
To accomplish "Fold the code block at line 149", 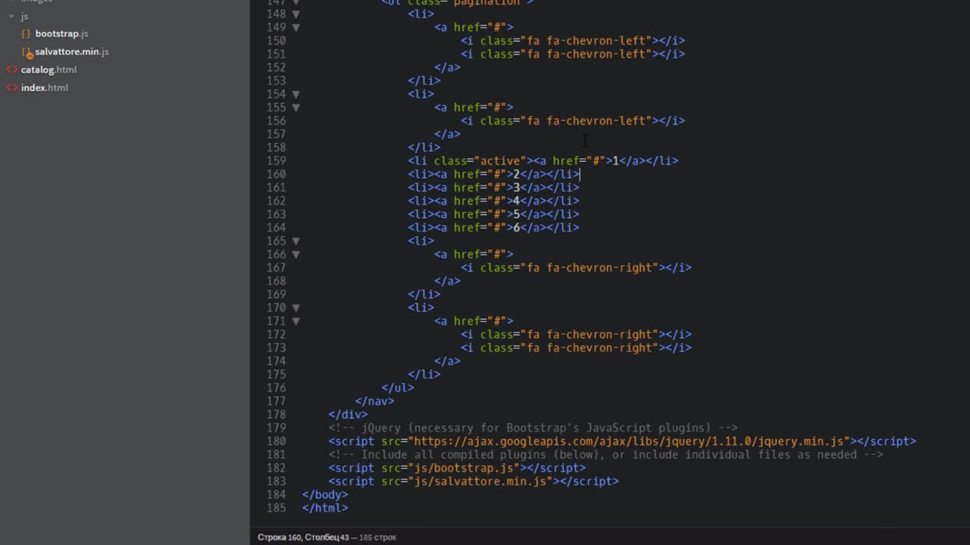I will 296,27.
